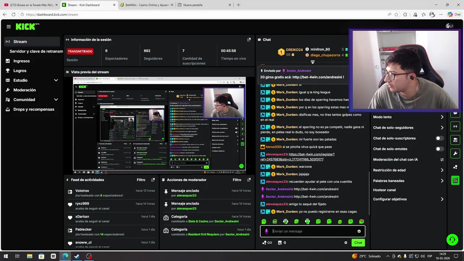Image resolution: width=464 pixels, height=261 pixels.
Task: Insert the last emote with red glasses
Action: point(361,221)
